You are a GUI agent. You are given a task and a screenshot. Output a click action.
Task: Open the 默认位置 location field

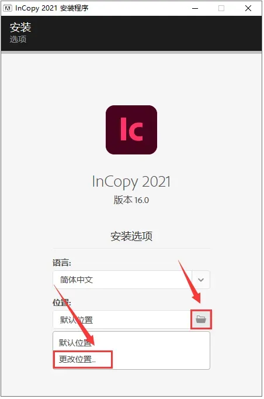tap(121, 319)
